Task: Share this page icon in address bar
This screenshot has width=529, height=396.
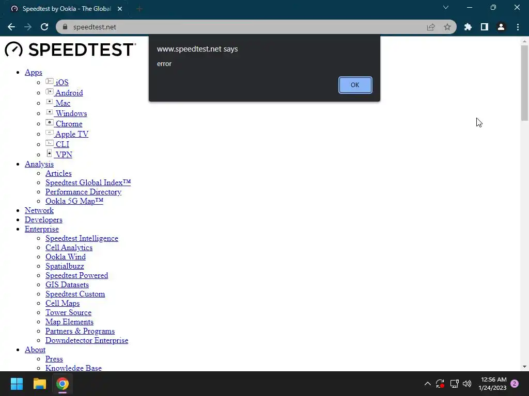Action: pos(431,27)
